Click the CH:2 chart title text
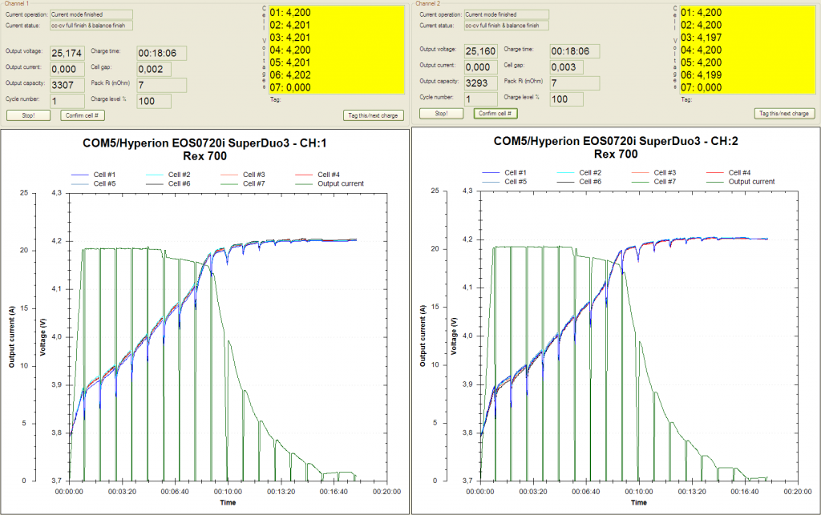 coord(616,141)
